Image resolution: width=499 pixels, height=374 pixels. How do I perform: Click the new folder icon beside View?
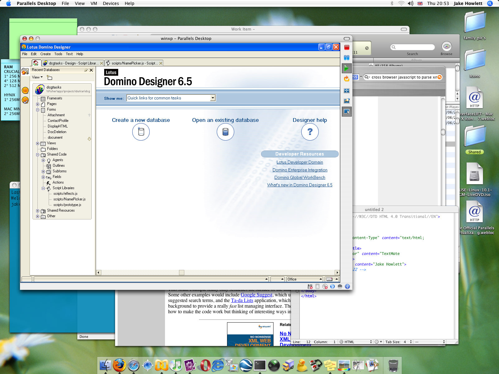(x=50, y=77)
